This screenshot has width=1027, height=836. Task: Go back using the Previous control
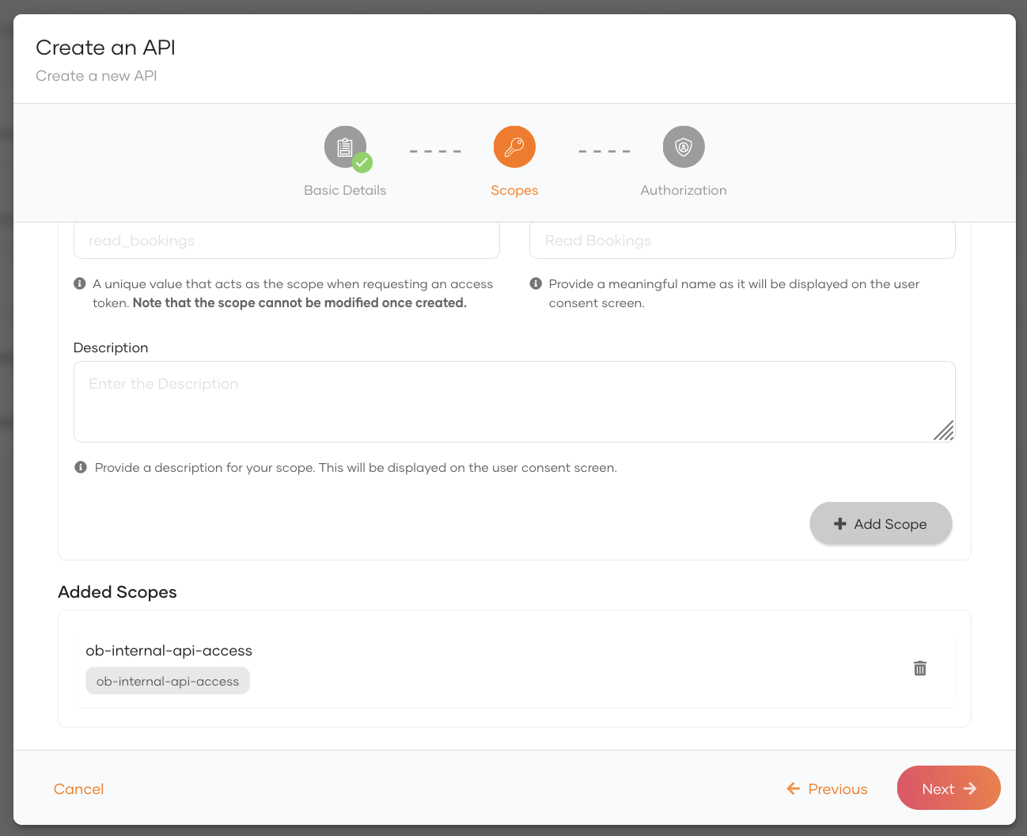[826, 788]
